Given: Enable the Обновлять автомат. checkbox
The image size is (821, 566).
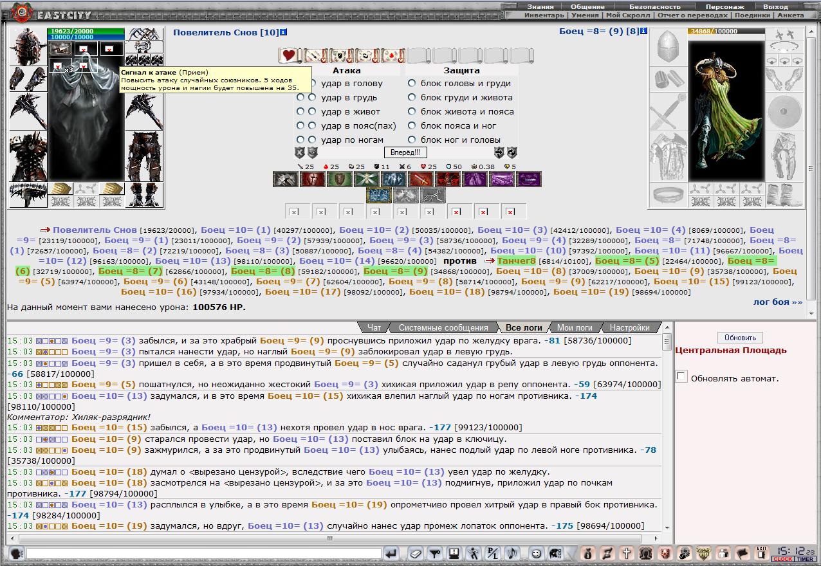Looking at the screenshot, I should coord(681,376).
